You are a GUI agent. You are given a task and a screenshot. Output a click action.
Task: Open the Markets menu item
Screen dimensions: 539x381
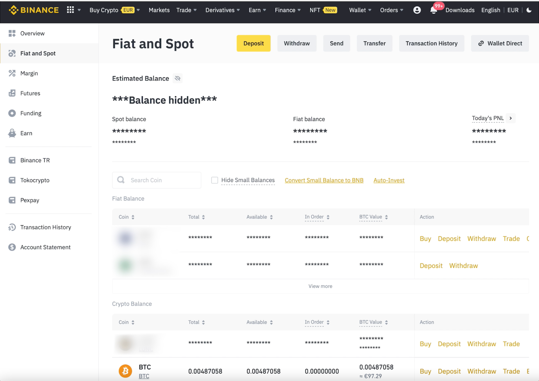click(159, 10)
